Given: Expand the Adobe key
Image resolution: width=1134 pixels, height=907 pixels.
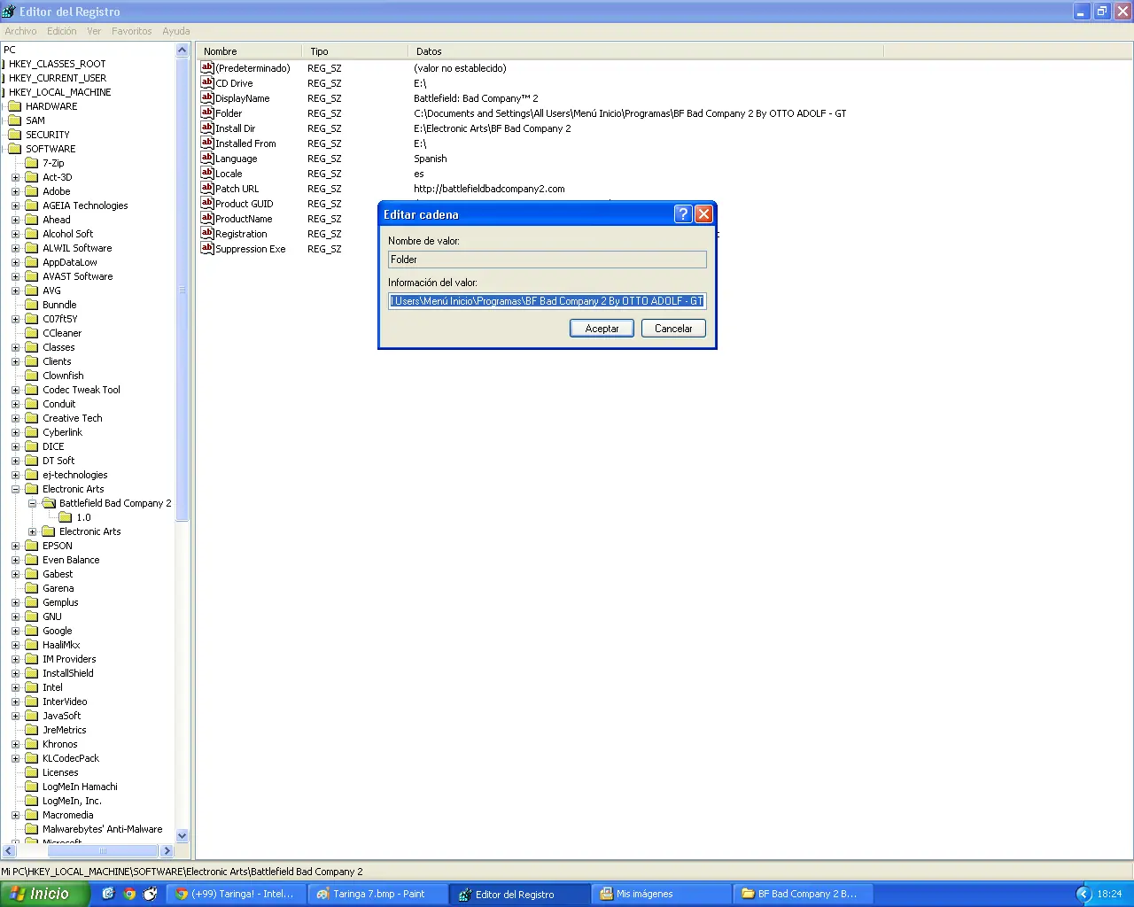Looking at the screenshot, I should click(x=15, y=191).
